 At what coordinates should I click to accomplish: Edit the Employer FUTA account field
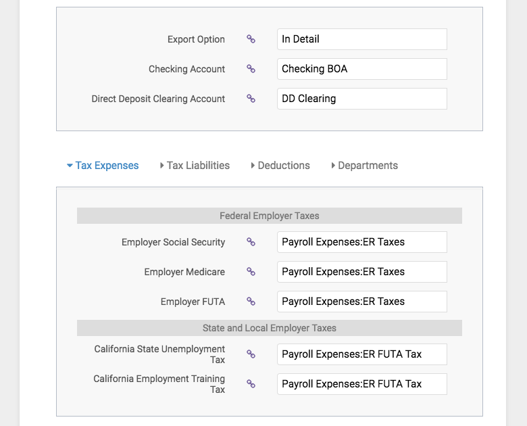pos(362,302)
